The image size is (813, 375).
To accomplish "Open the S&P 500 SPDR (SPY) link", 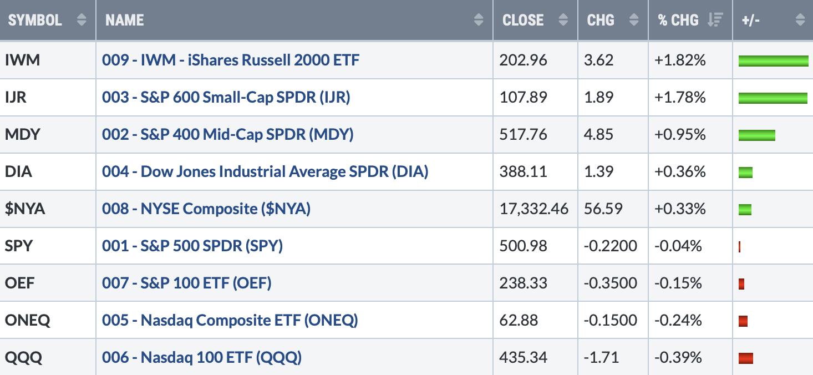I will pyautogui.click(x=192, y=246).
